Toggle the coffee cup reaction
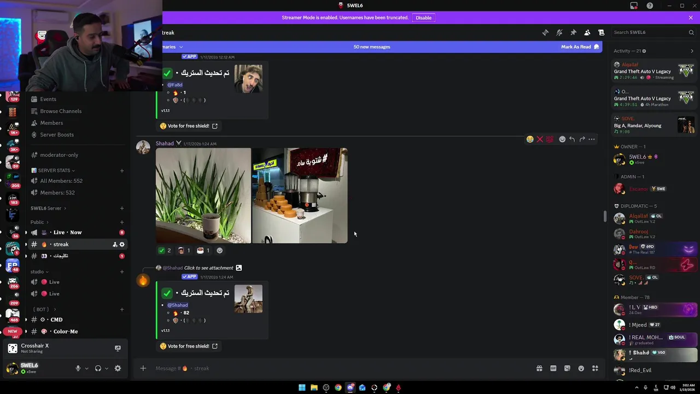 click(x=203, y=251)
